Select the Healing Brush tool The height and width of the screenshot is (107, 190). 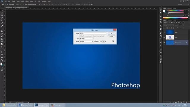click(2, 26)
